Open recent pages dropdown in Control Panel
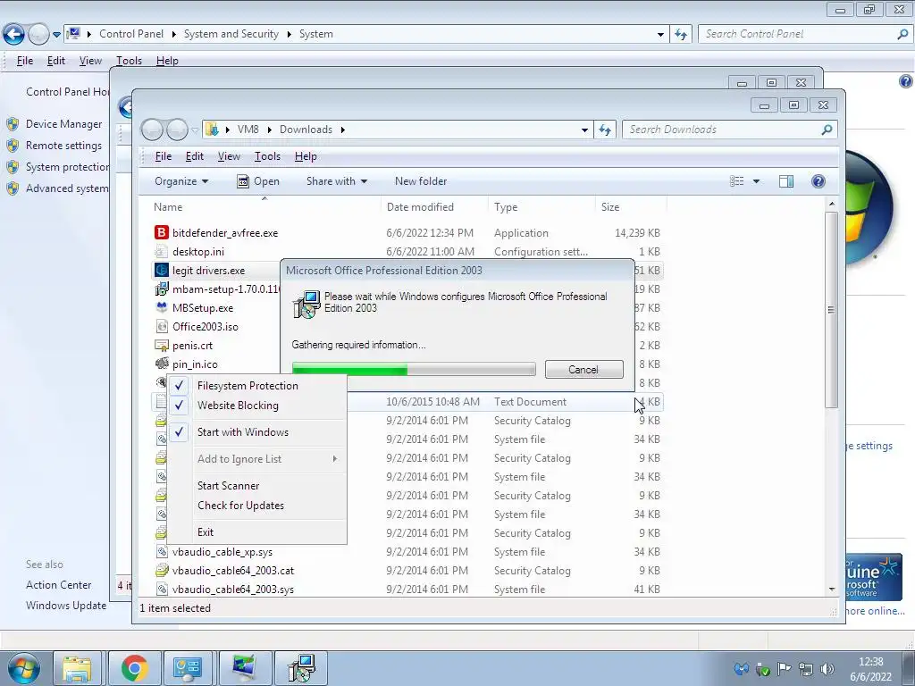The image size is (915, 686). 56,35
